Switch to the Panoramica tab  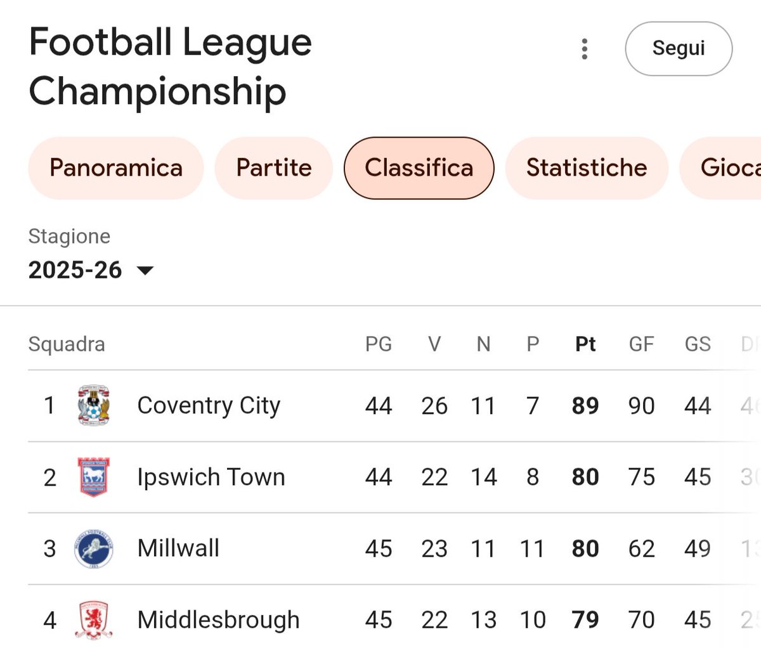click(116, 168)
